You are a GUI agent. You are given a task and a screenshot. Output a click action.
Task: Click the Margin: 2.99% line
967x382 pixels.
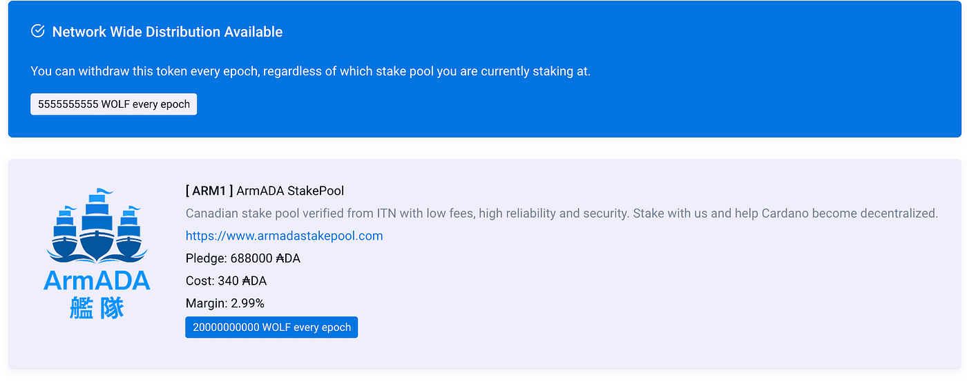tap(225, 303)
